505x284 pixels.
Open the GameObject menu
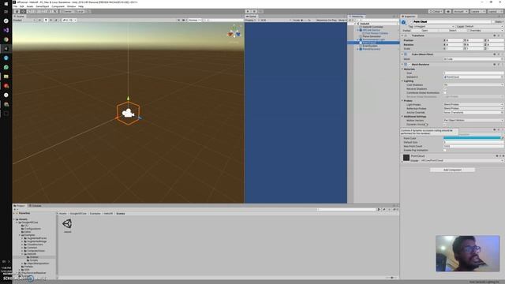pyautogui.click(x=42, y=6)
